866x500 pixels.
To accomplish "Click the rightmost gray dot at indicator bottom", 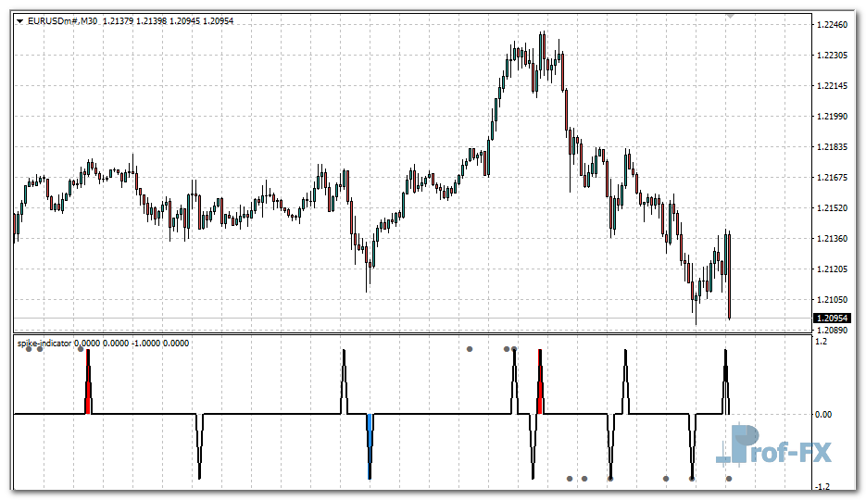I will [x=729, y=479].
